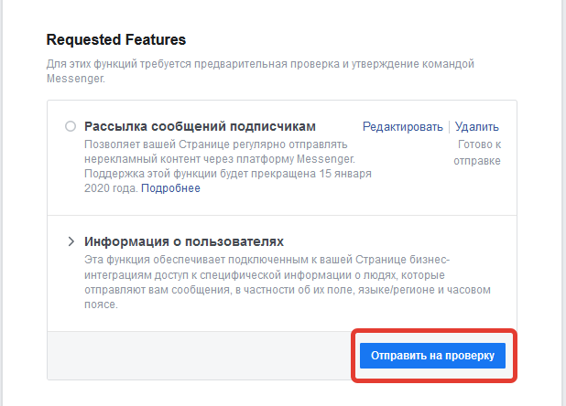Click the gray footer bar left of the submit button
The image size is (566, 406).
(x=200, y=356)
